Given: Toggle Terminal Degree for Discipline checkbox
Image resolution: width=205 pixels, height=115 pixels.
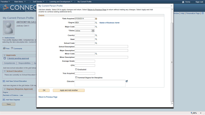Looking at the screenshot, I should 76,77.
